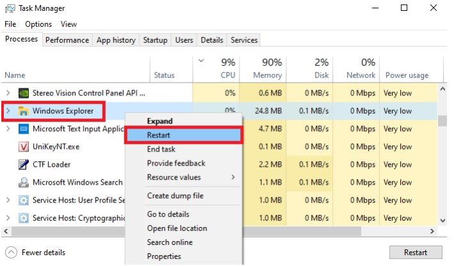Click the horizontal scrollbar right arrow
Viewport: 454px width, 266px height.
432,230
